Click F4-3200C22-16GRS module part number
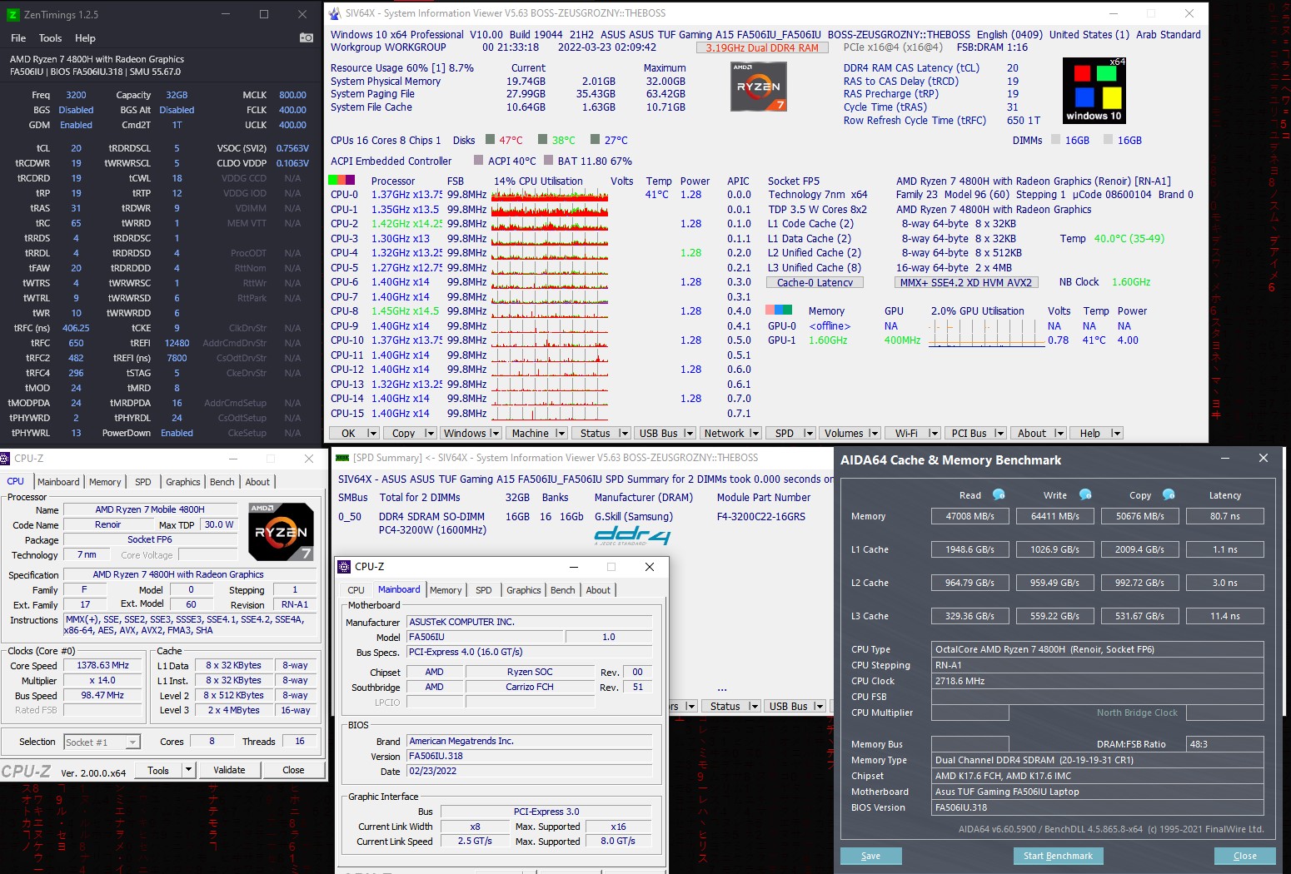1291x874 pixels. tap(761, 516)
